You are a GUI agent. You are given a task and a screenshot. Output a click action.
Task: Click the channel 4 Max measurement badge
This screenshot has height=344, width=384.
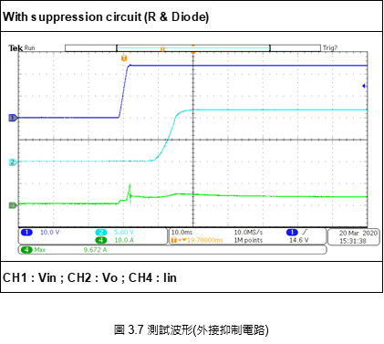coord(26,250)
